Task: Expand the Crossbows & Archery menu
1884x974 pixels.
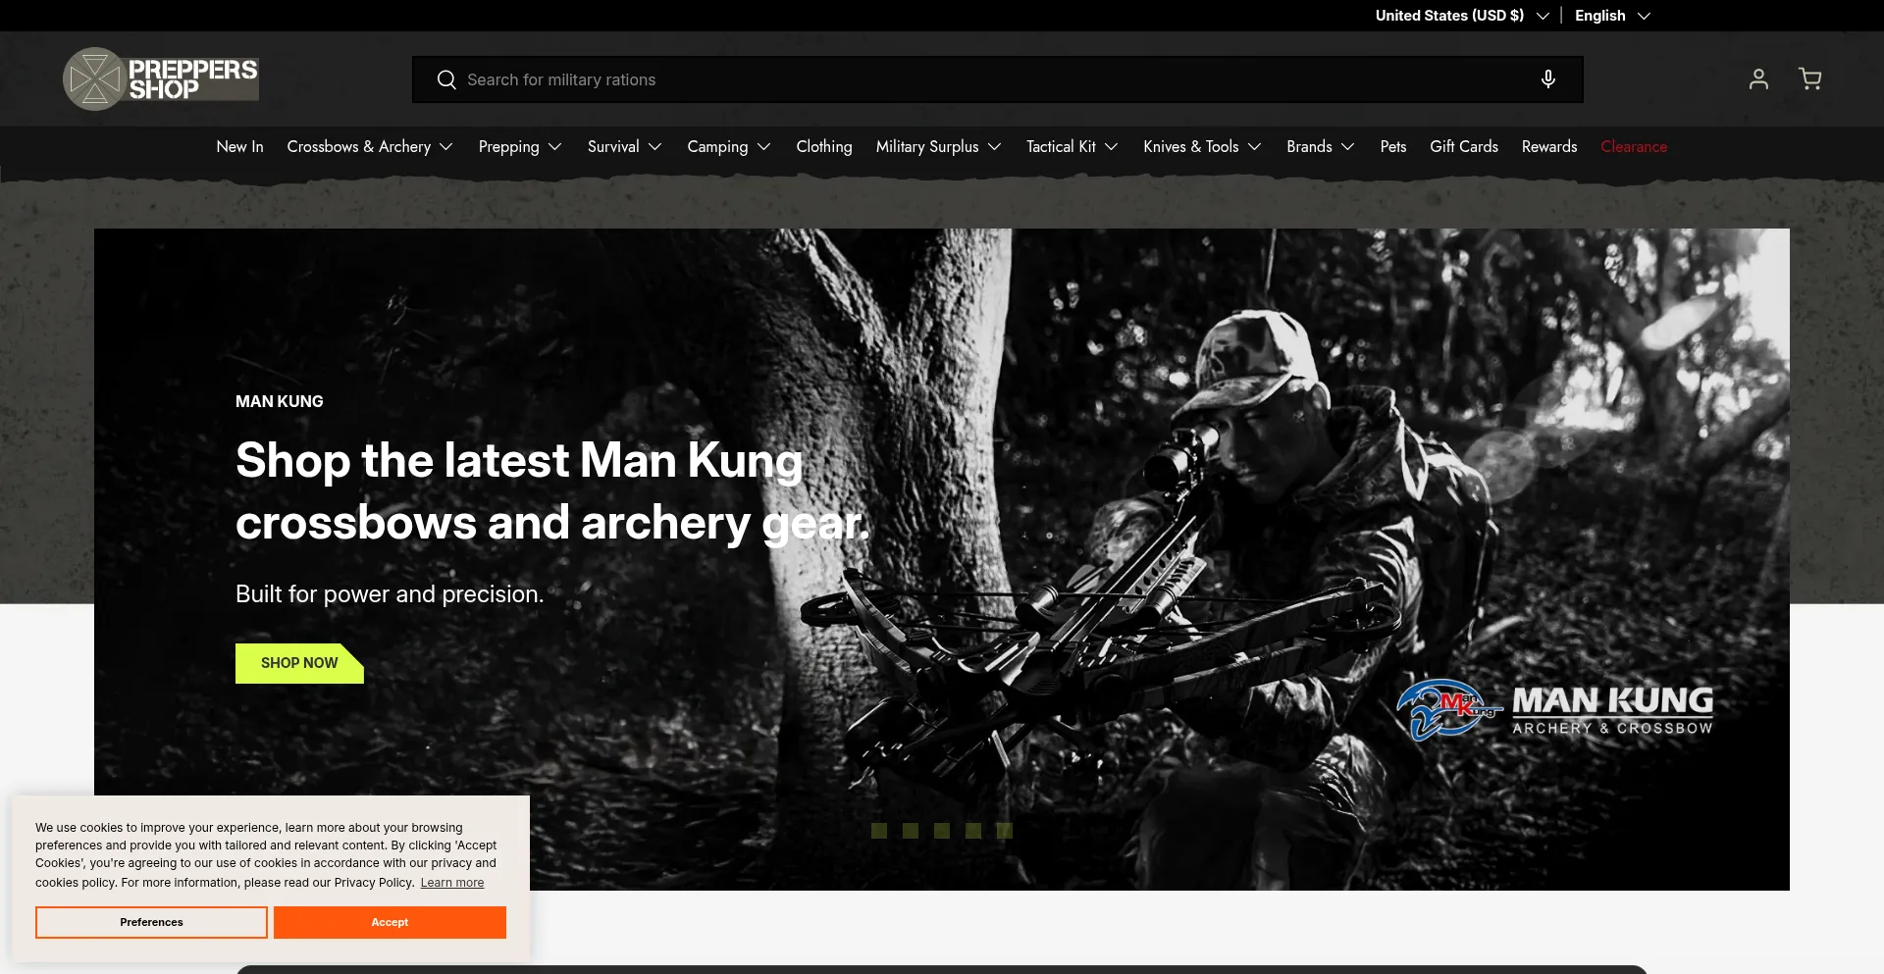Action: (369, 147)
